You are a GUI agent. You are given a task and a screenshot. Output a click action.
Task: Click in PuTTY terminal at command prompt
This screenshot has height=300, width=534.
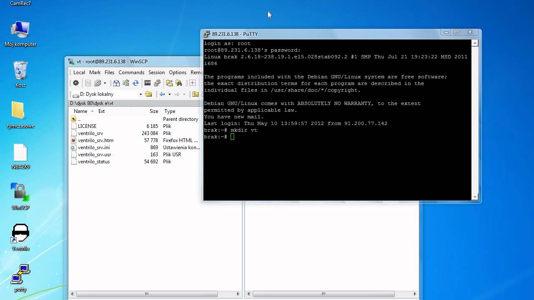[x=232, y=137]
